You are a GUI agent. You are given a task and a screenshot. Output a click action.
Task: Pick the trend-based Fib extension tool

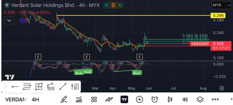point(51,86)
